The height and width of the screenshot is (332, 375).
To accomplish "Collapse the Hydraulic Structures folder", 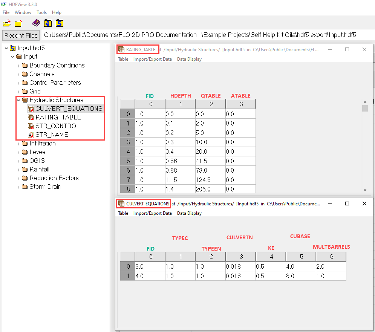I will 18,100.
